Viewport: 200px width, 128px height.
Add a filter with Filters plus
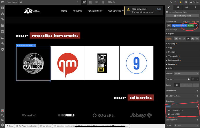coord(197,106)
